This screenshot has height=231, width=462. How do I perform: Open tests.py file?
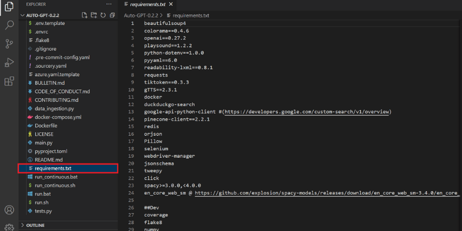click(43, 211)
